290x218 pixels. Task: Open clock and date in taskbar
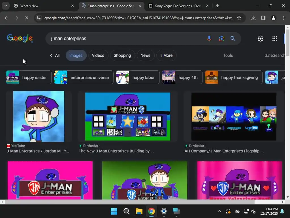point(269,211)
